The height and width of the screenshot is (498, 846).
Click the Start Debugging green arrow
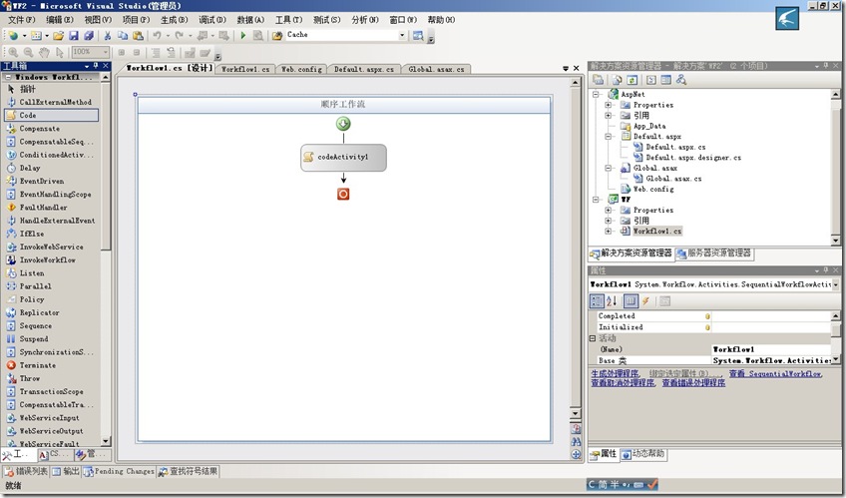(x=243, y=35)
